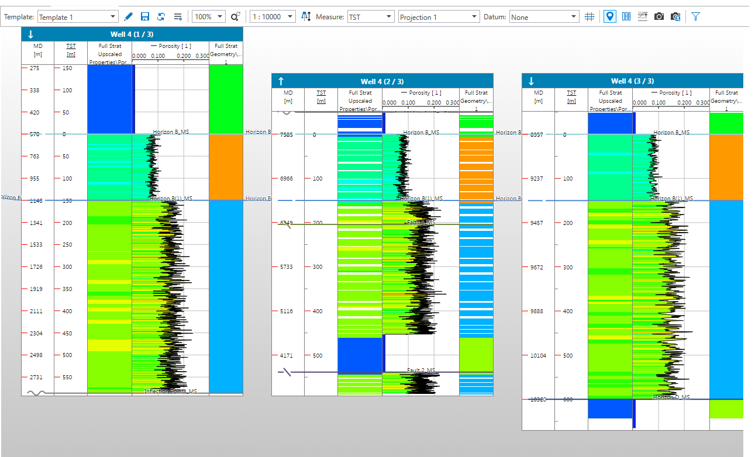Expand the 100% zoom dropdown
Screen dimensions: 755x457
click(209, 17)
